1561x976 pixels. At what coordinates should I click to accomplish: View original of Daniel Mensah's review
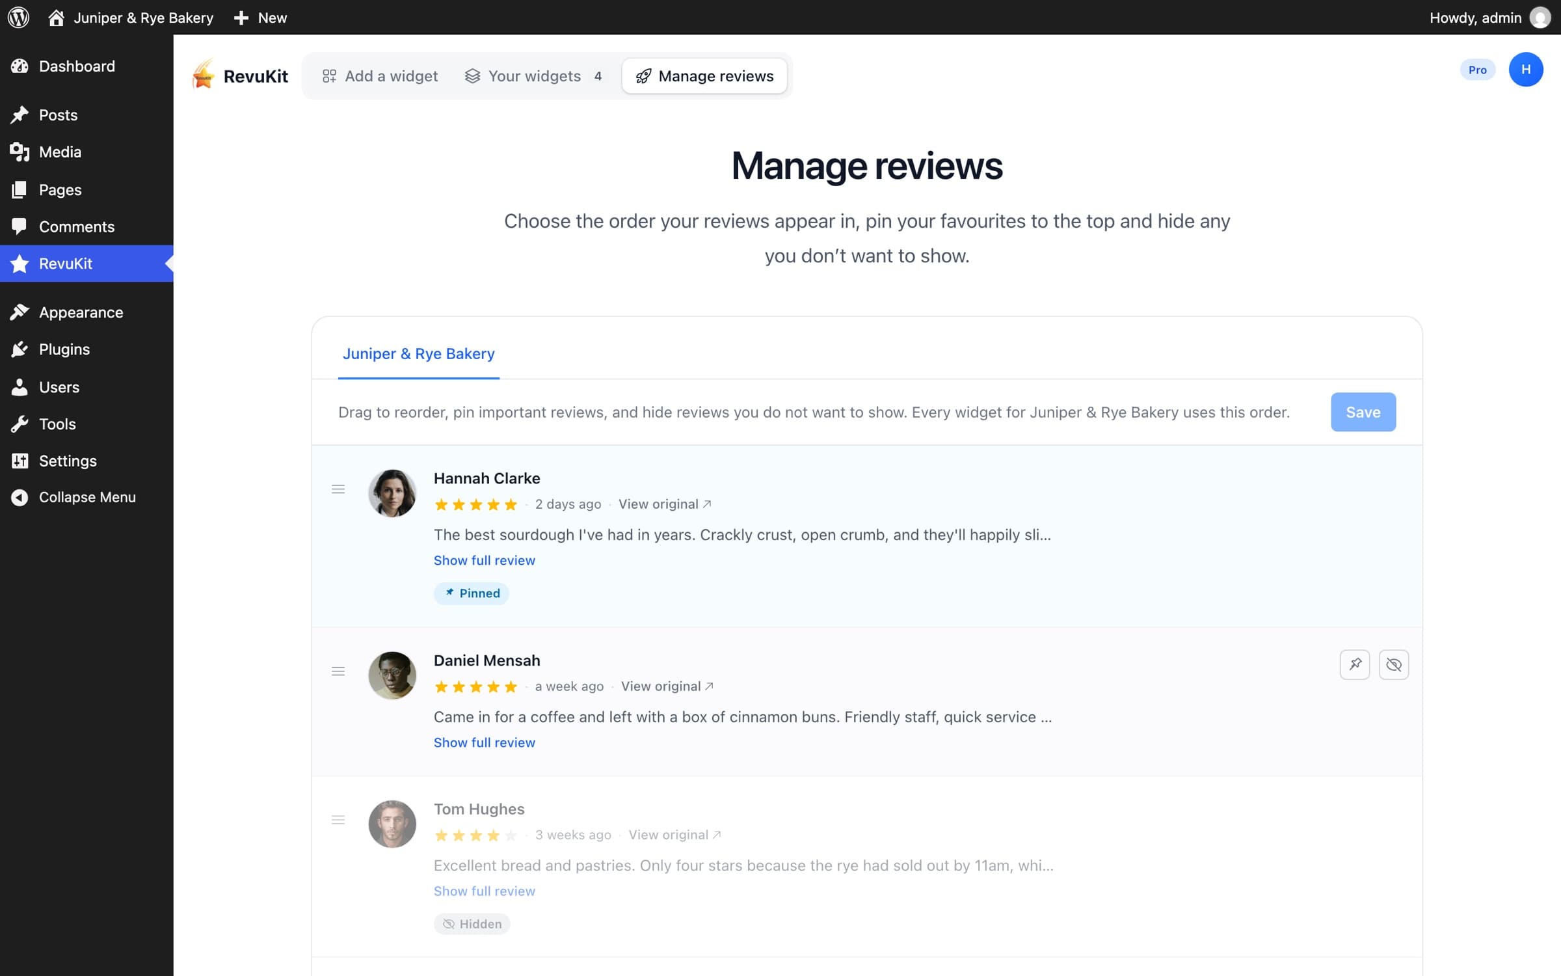click(667, 686)
